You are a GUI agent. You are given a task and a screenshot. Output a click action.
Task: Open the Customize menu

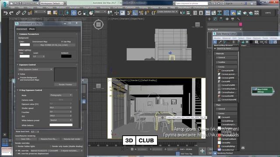(x=130, y=7)
